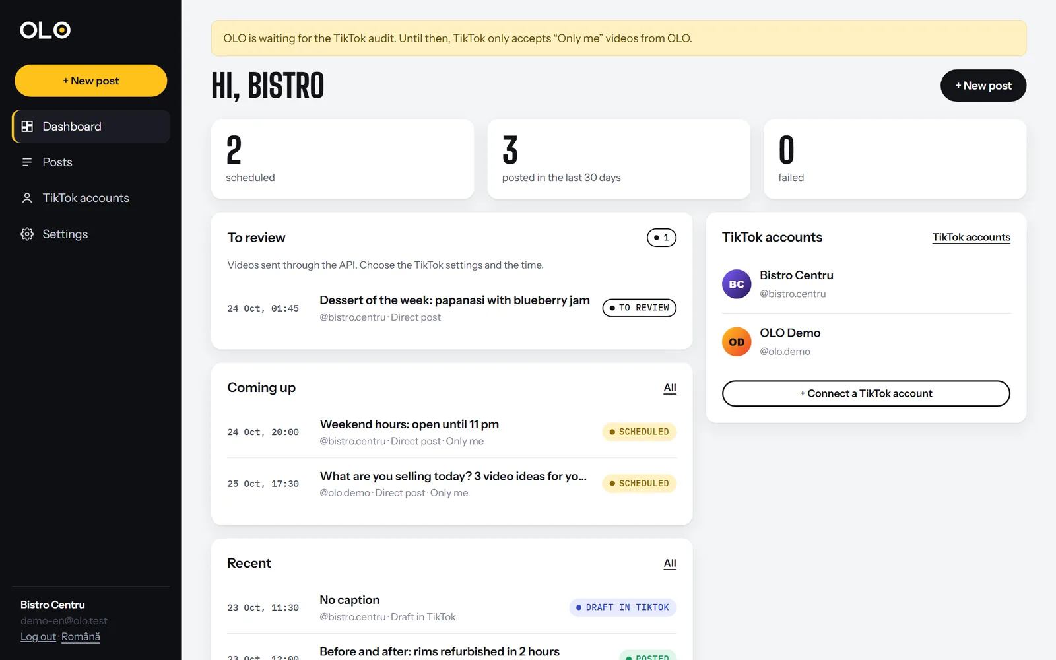Click the BC avatar for Bistro Centru
The height and width of the screenshot is (660, 1056).
[737, 284]
